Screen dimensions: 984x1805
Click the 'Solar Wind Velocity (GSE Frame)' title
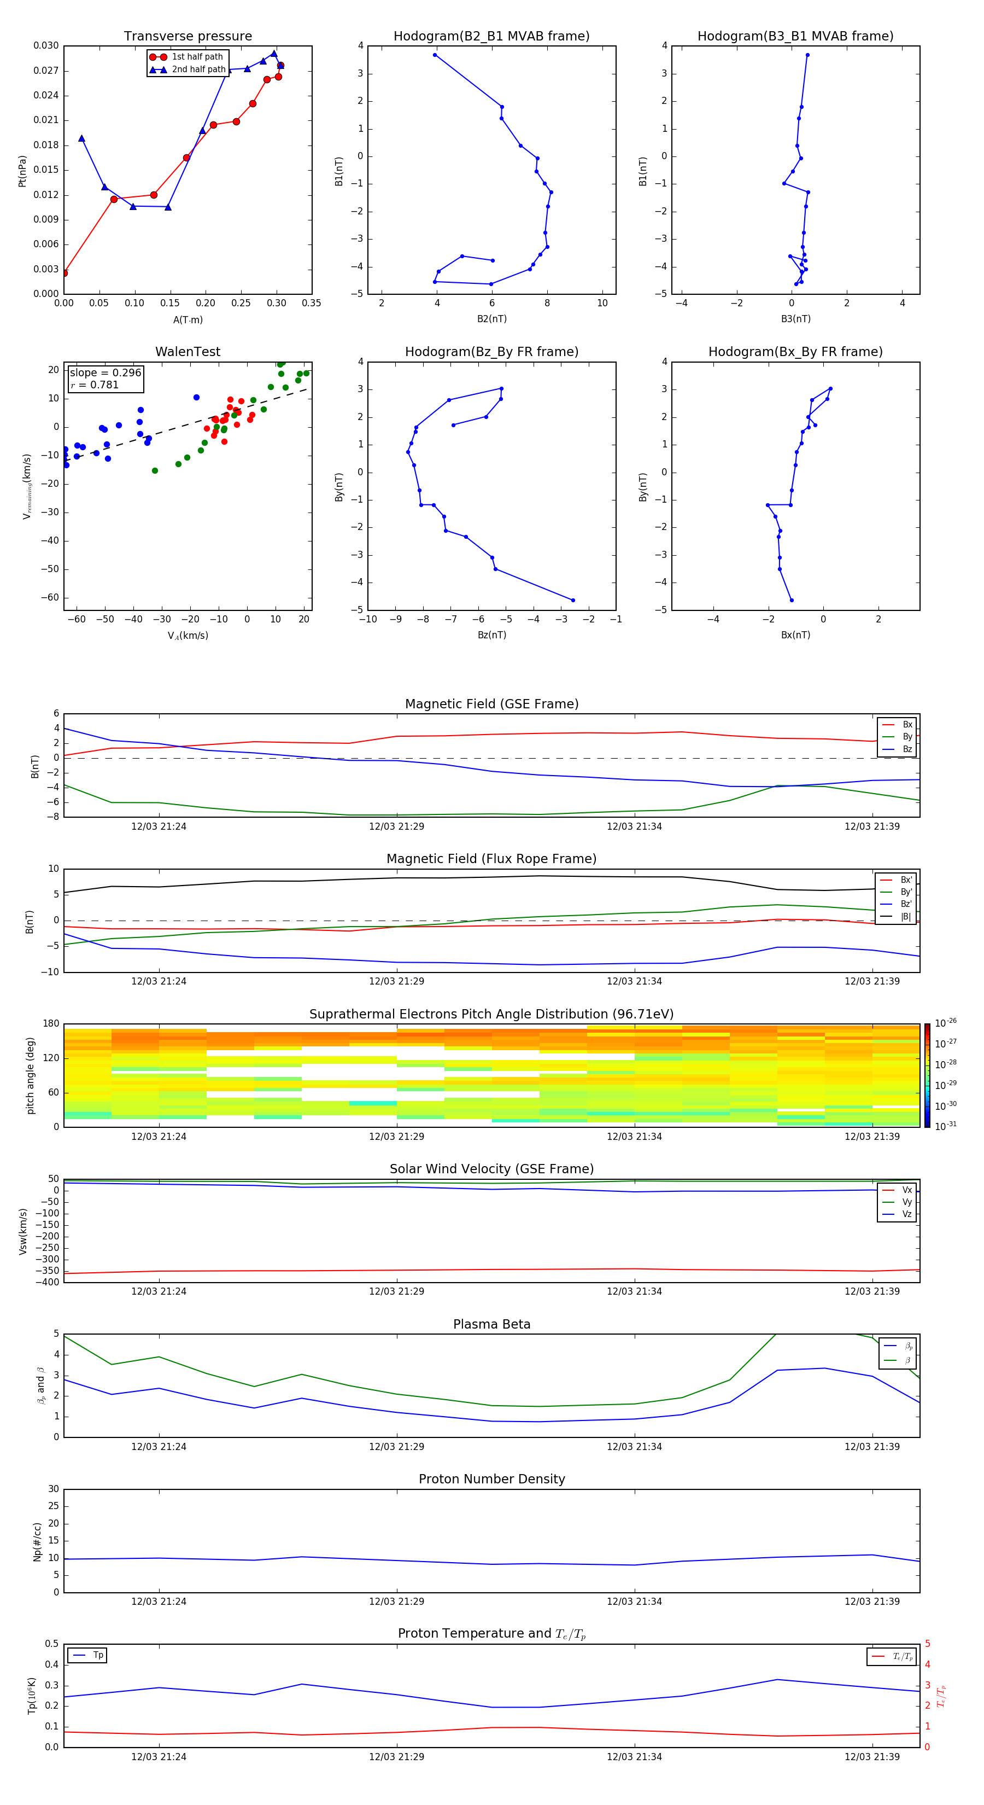[x=491, y=1169]
